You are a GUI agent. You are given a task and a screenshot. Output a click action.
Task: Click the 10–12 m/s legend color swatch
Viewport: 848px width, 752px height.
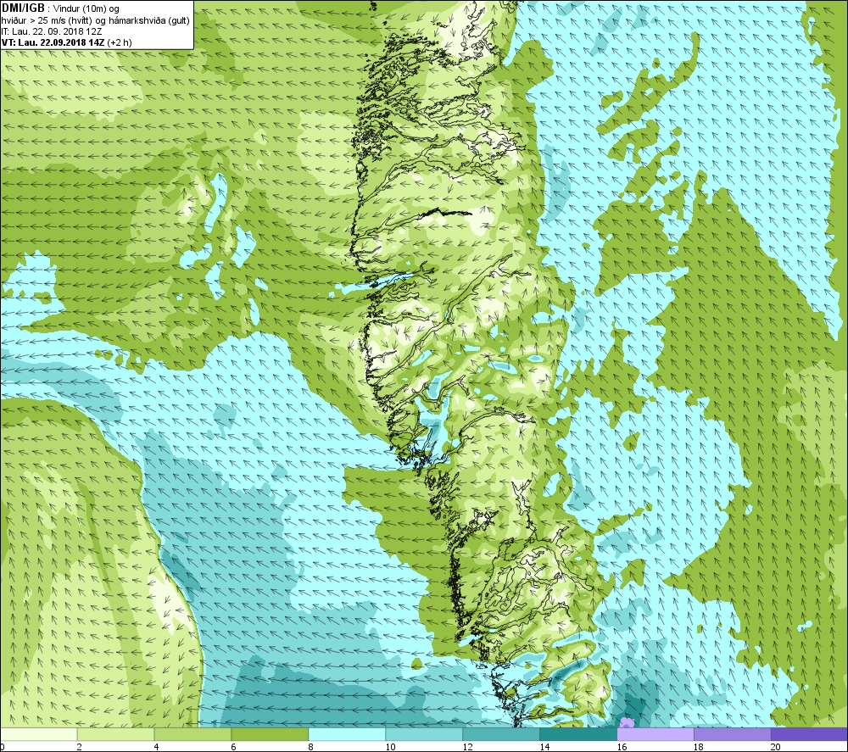[x=424, y=734]
